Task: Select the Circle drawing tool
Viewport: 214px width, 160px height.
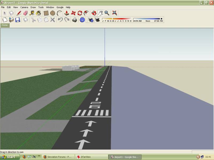Action: [x=53, y=13]
